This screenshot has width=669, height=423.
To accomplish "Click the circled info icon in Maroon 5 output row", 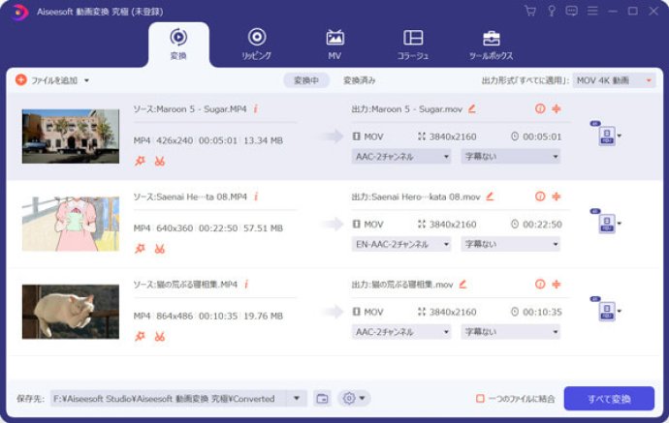I will tap(540, 108).
